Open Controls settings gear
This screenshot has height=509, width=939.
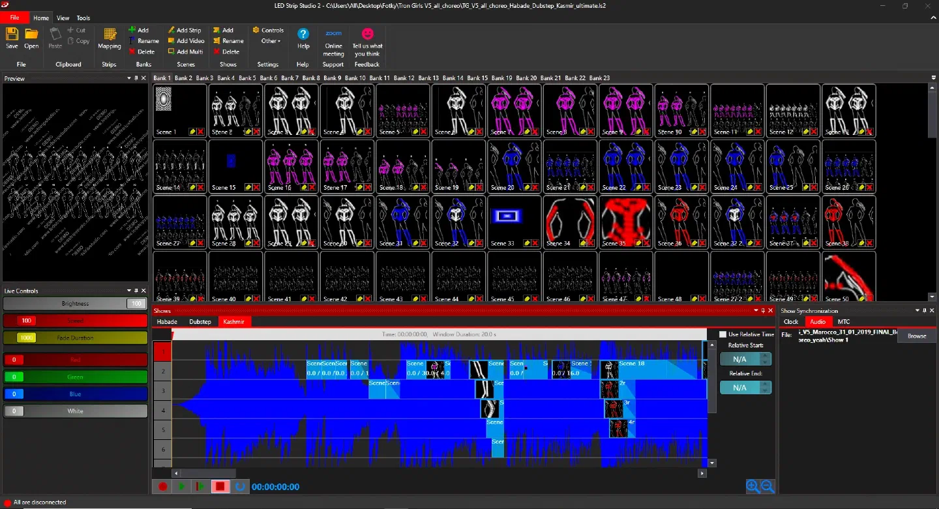[268, 30]
